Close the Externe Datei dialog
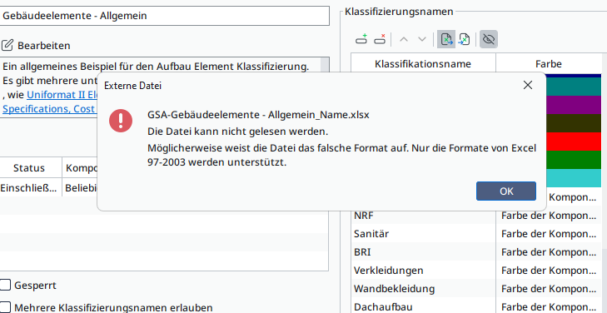This screenshot has width=607, height=313. 528,85
